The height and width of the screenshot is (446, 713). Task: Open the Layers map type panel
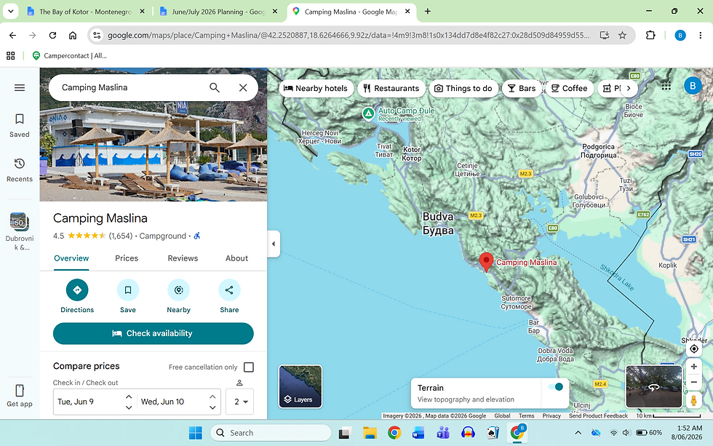point(300,386)
